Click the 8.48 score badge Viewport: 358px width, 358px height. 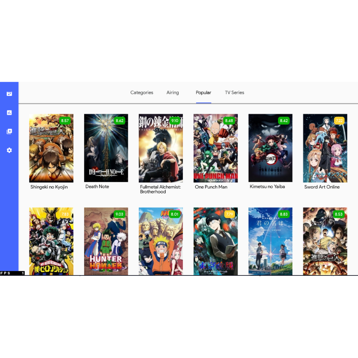pyautogui.click(x=229, y=121)
